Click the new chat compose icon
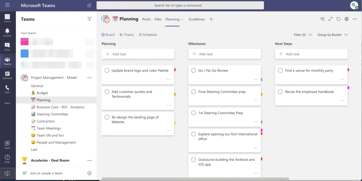 (x=89, y=5)
